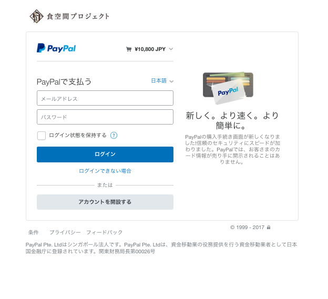Click the 食空間プロジェクト merchant logo emblem
The image size is (328, 299).
coord(36,16)
